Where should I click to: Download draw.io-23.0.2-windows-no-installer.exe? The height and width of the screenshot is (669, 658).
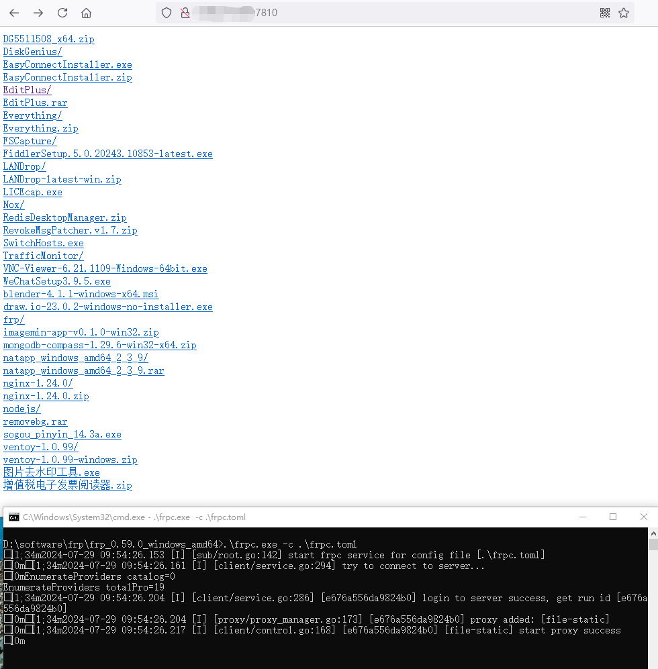pos(107,307)
